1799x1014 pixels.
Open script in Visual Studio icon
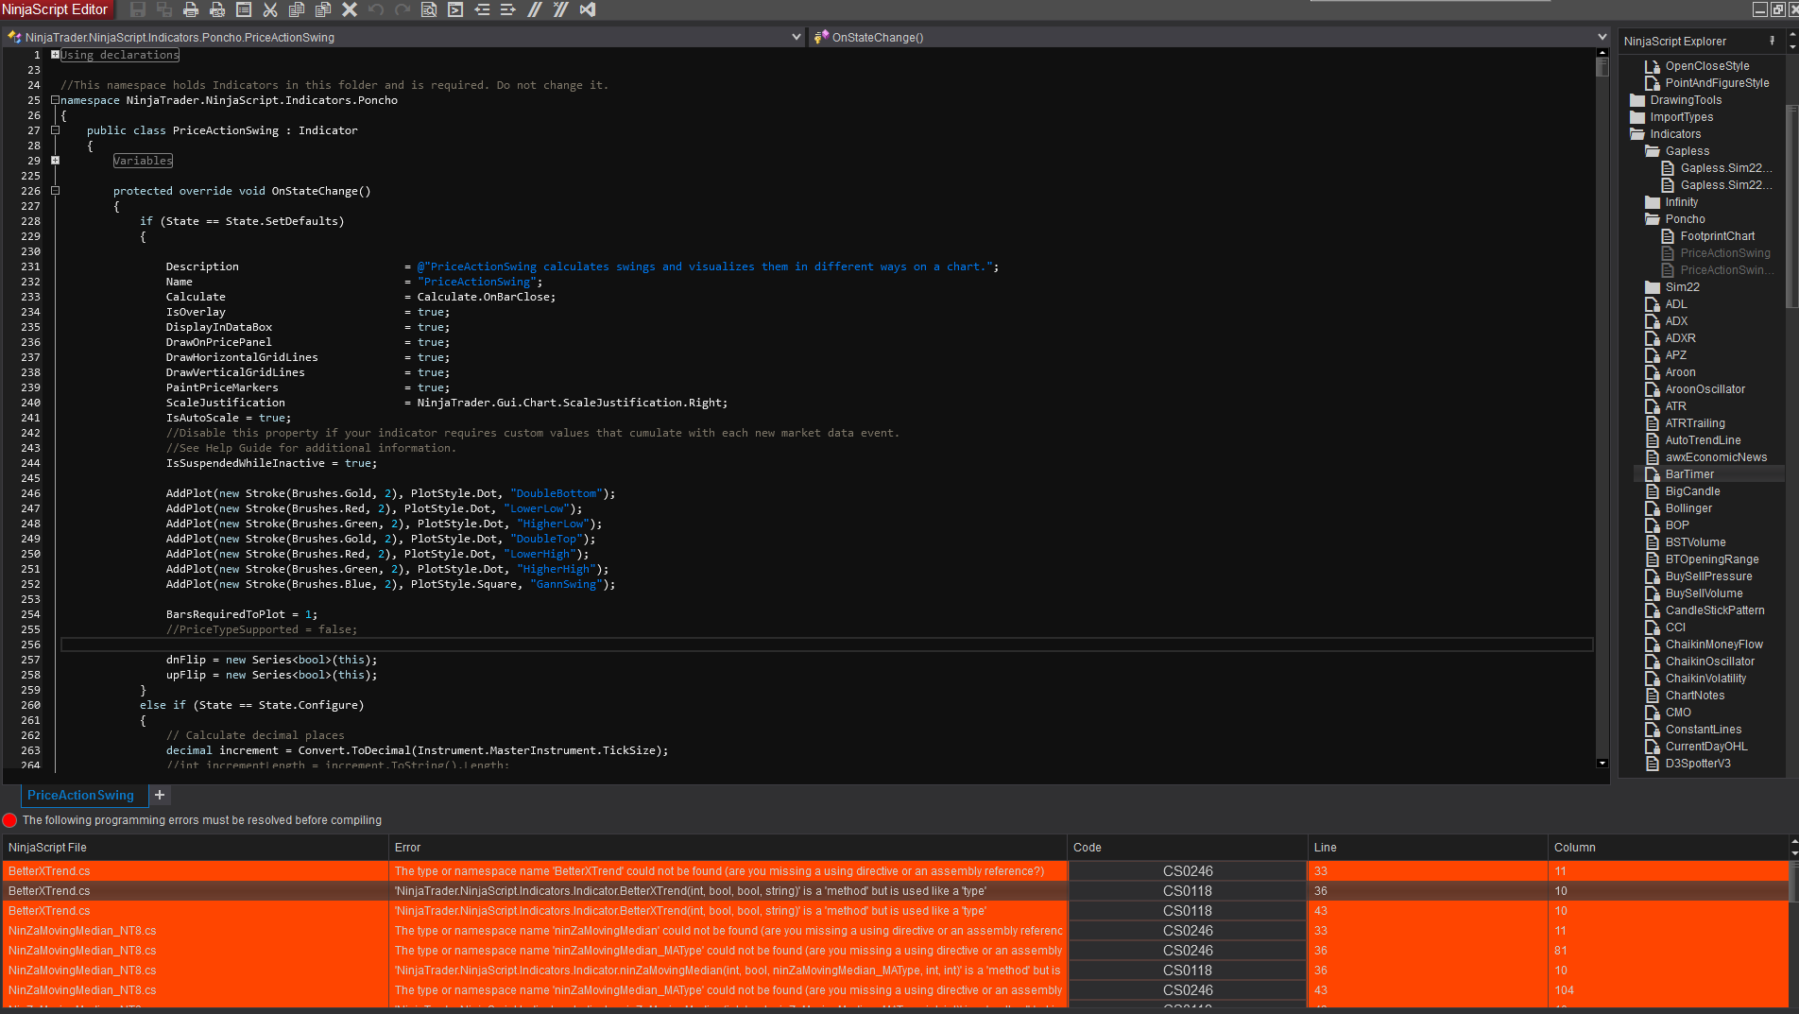pyautogui.click(x=588, y=9)
